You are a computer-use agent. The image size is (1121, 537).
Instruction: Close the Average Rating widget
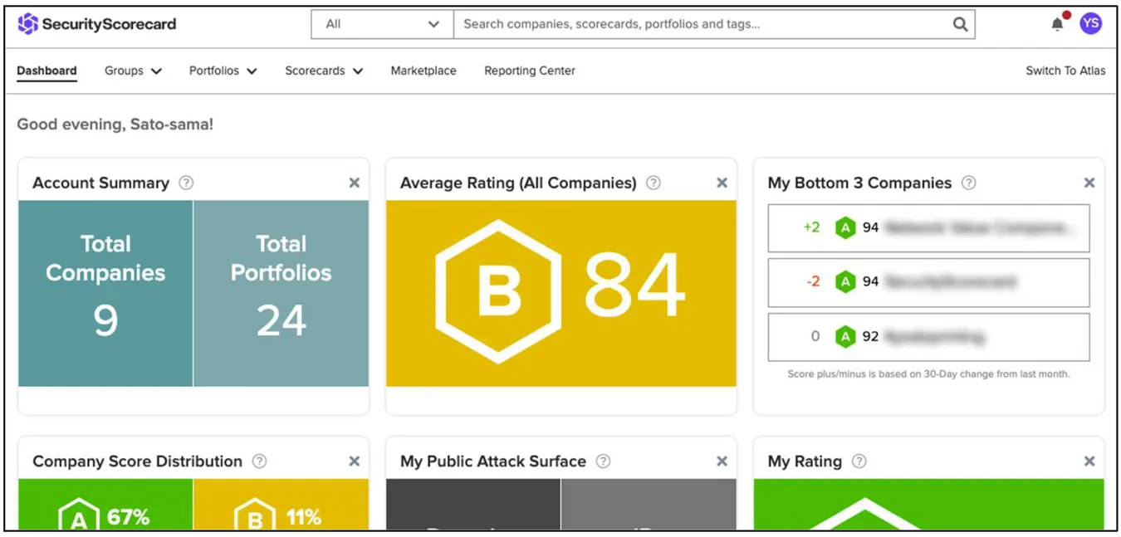click(x=722, y=183)
